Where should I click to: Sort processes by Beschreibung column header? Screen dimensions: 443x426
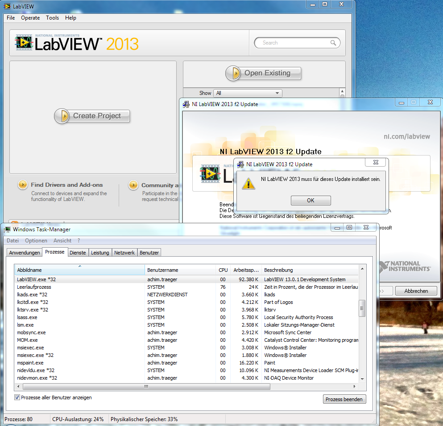pos(310,270)
